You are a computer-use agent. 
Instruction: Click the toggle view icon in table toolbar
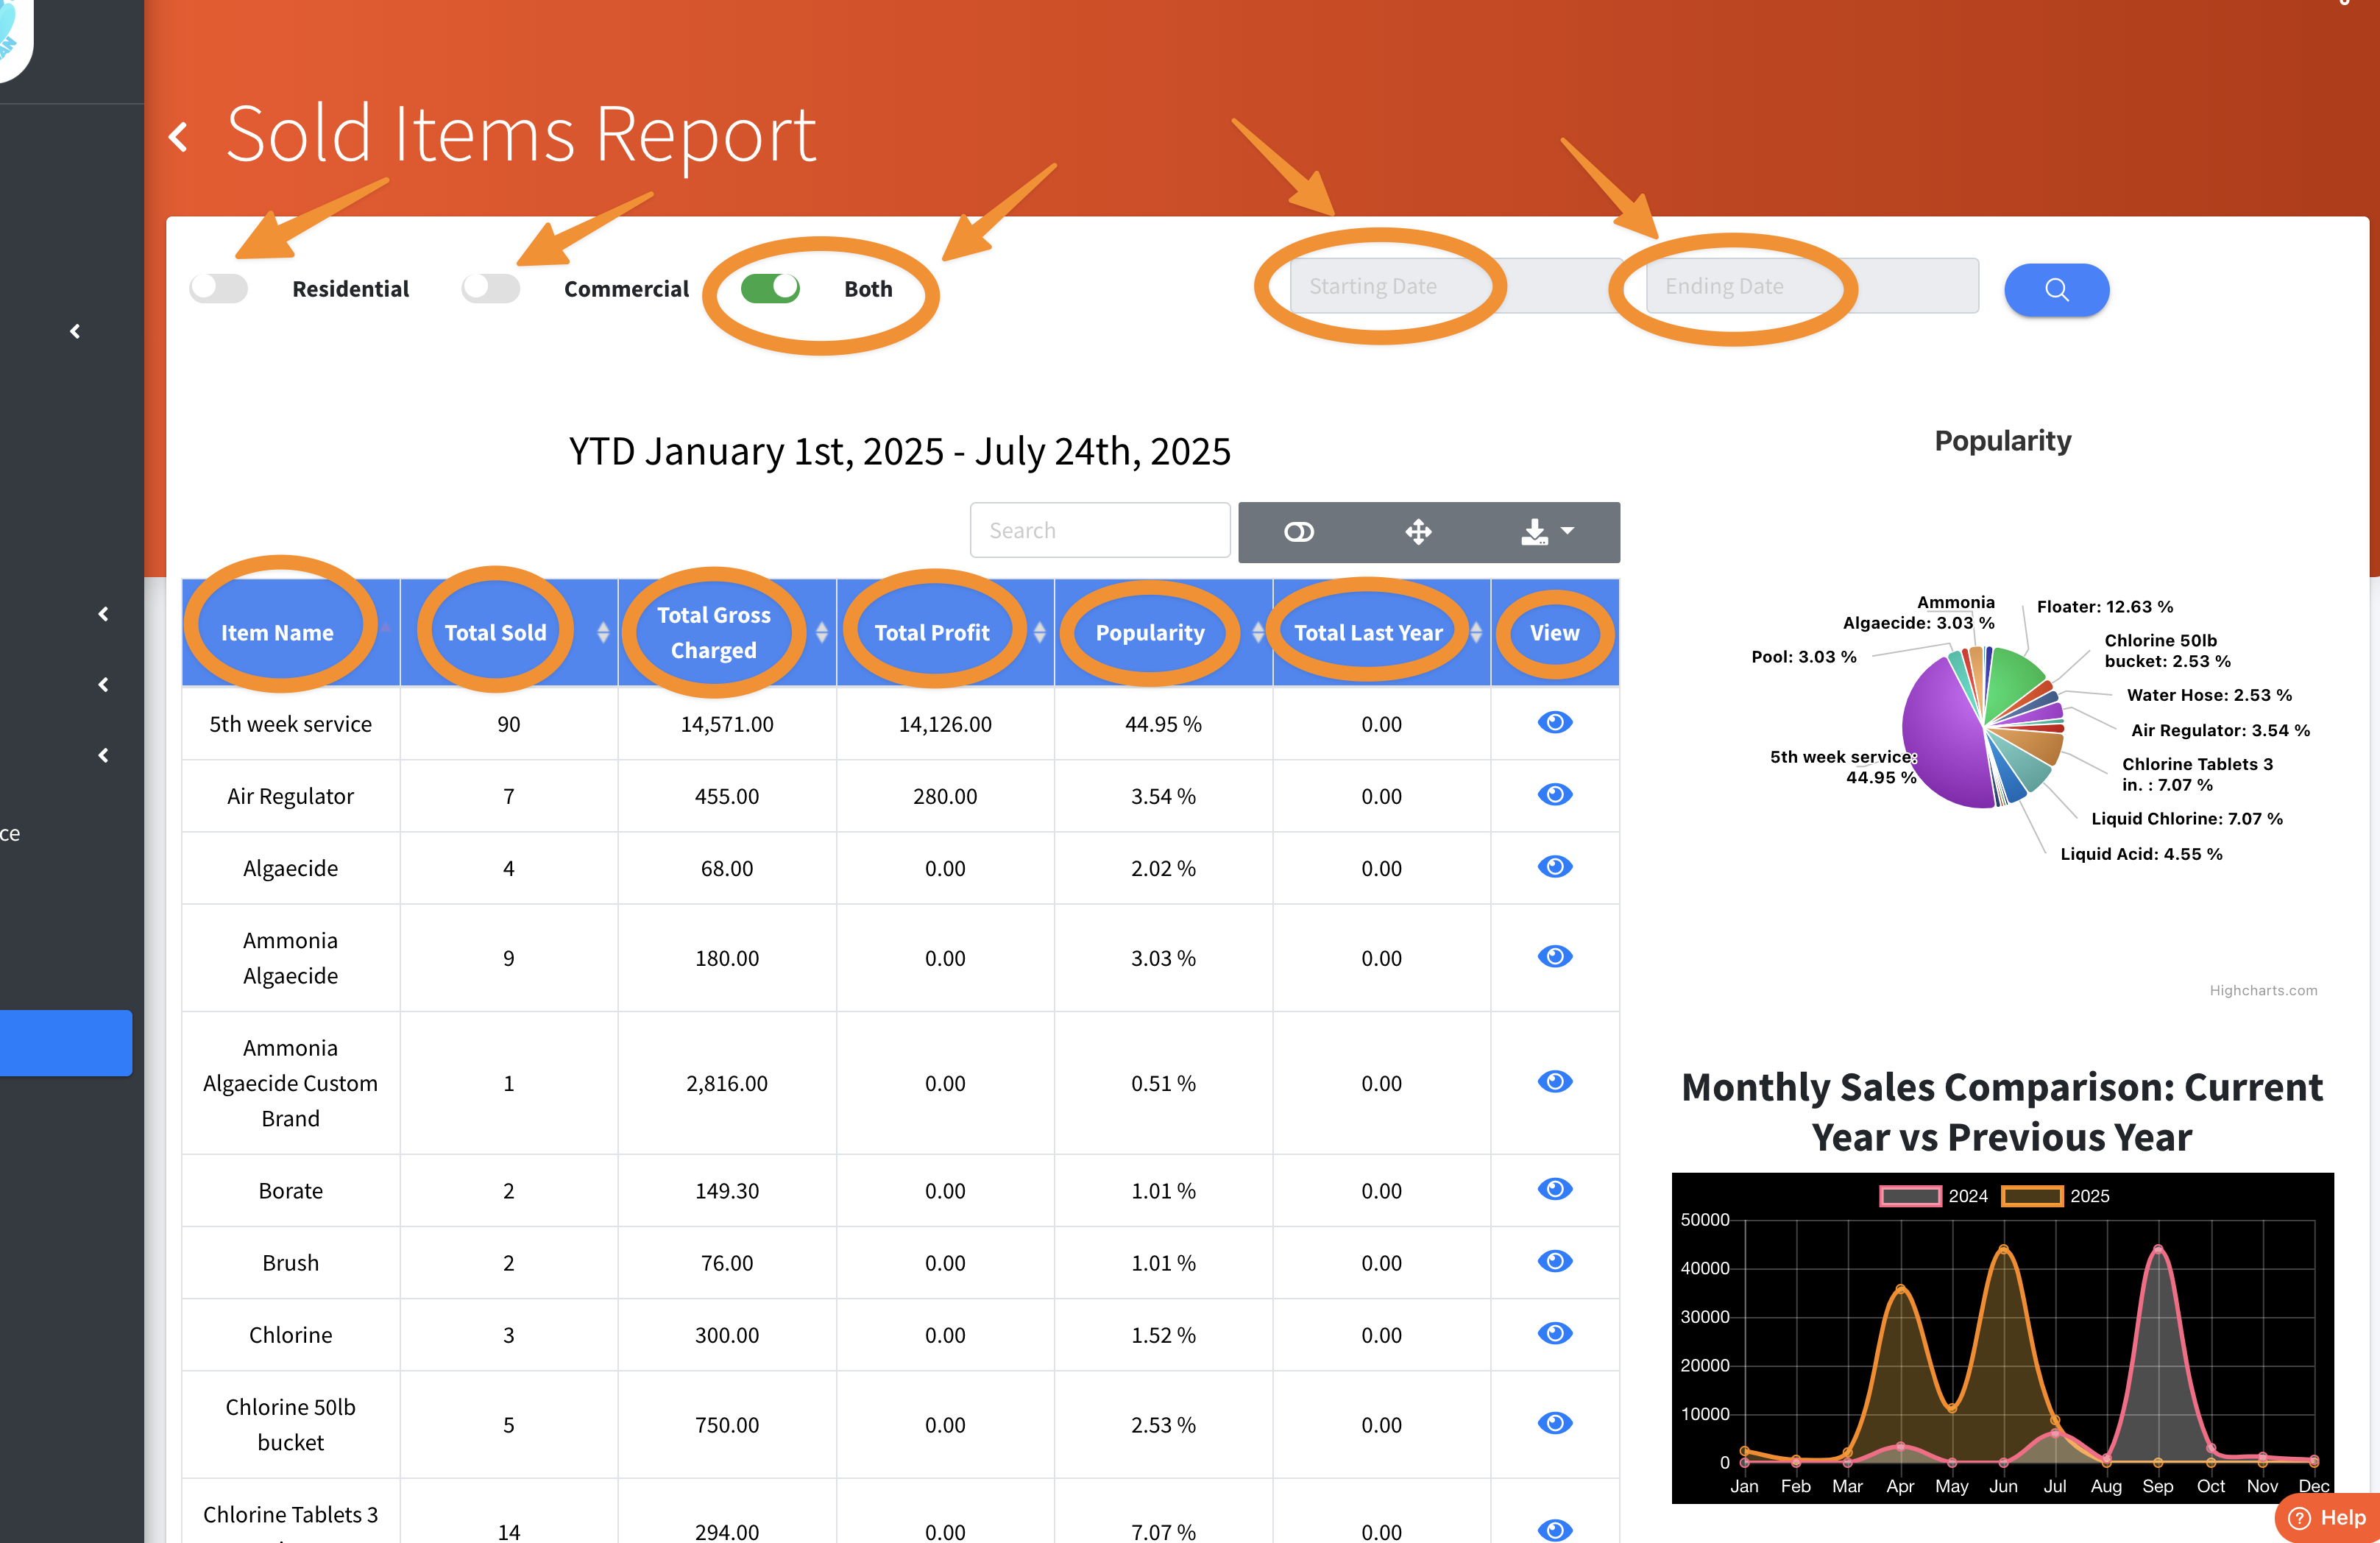[1298, 532]
